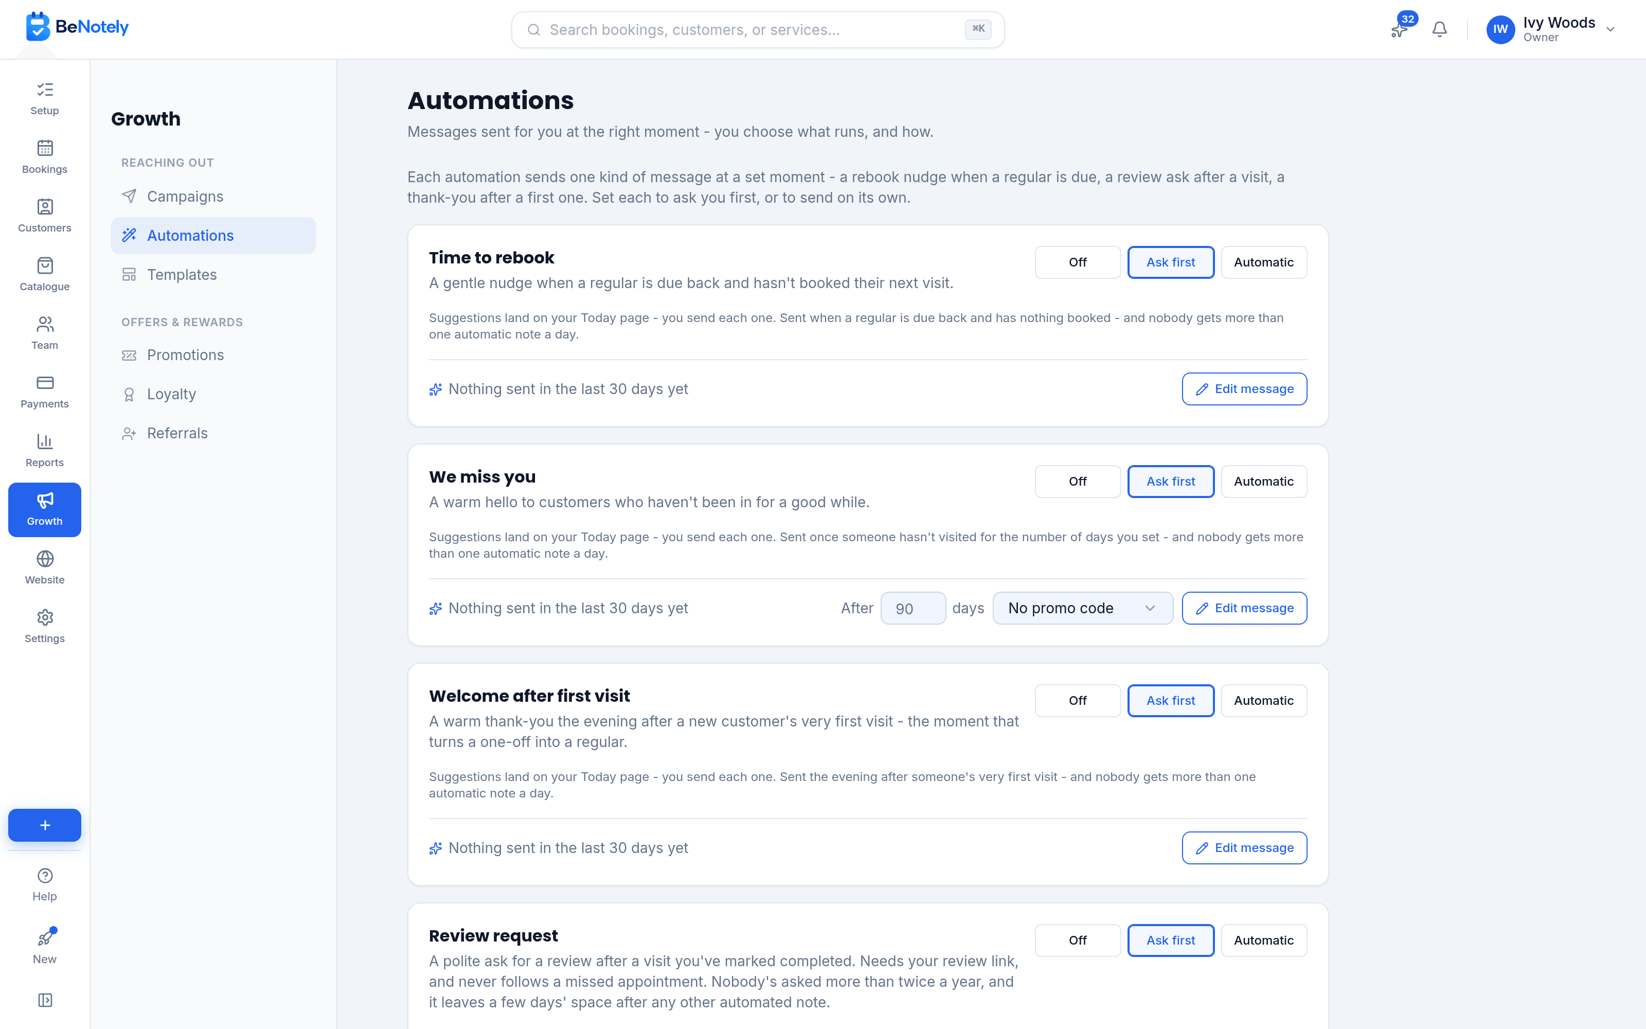Open the sparkle icon with 32 badge
This screenshot has width=1646, height=1029.
[x=1400, y=29]
